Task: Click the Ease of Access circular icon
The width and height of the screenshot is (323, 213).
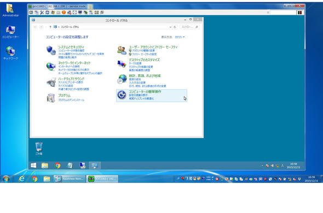Action: pos(122,95)
